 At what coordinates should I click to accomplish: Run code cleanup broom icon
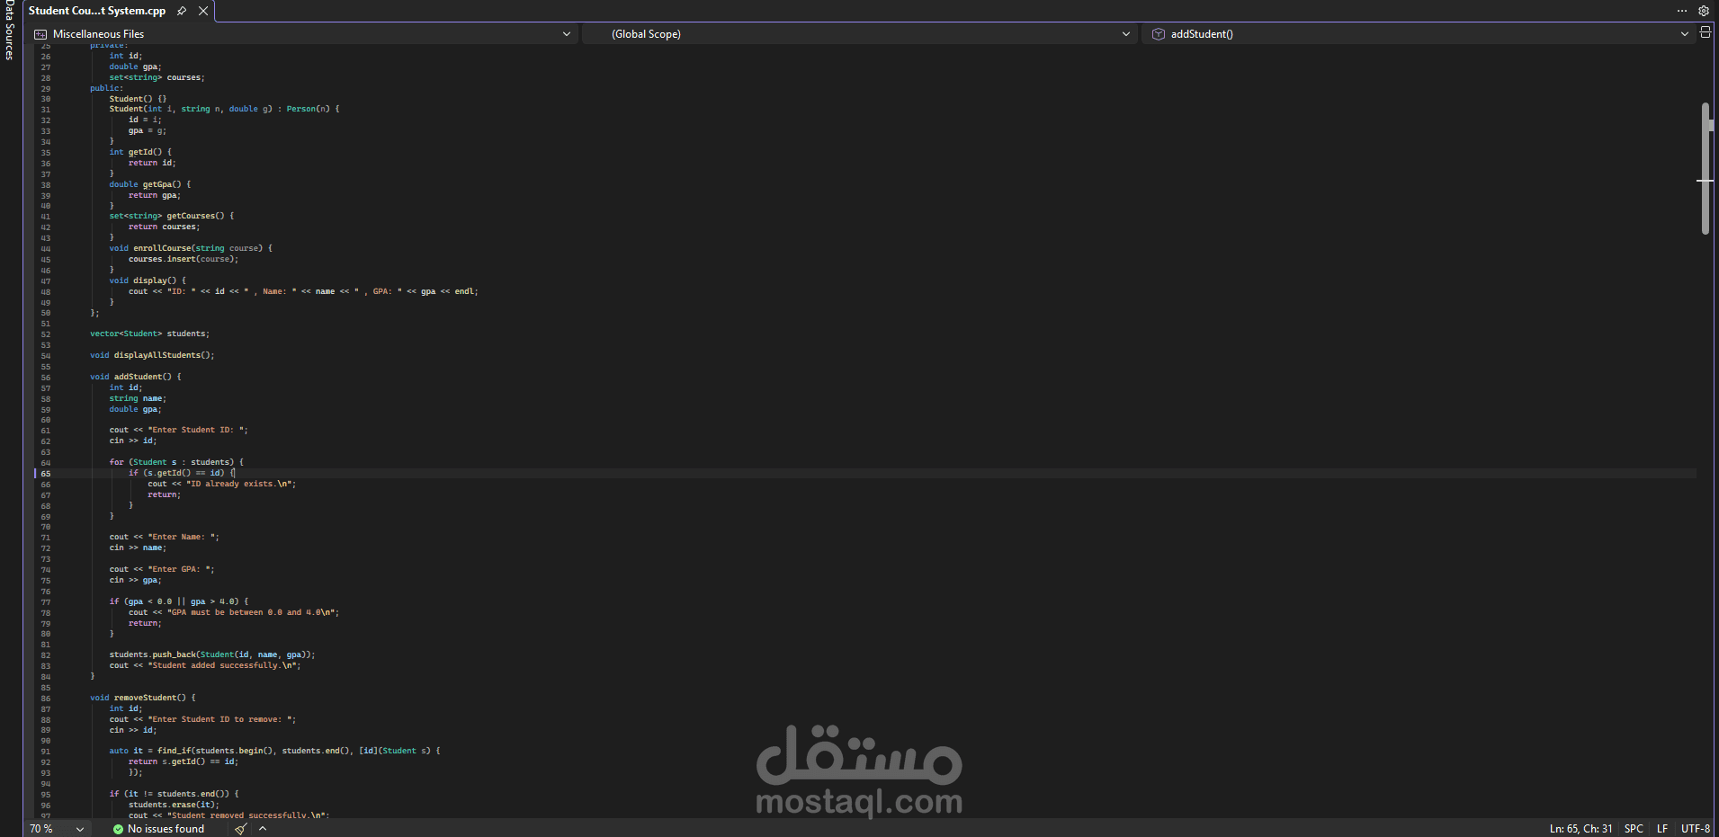tap(241, 829)
